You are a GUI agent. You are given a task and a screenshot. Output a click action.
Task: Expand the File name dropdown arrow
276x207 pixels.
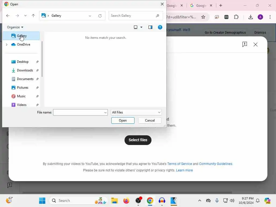[105, 112]
